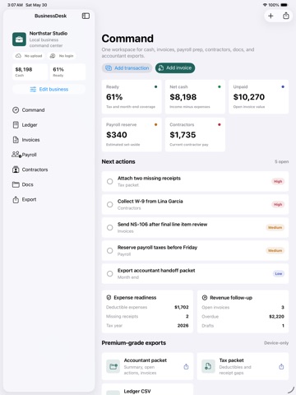Click the Open invoices row

[243, 307]
